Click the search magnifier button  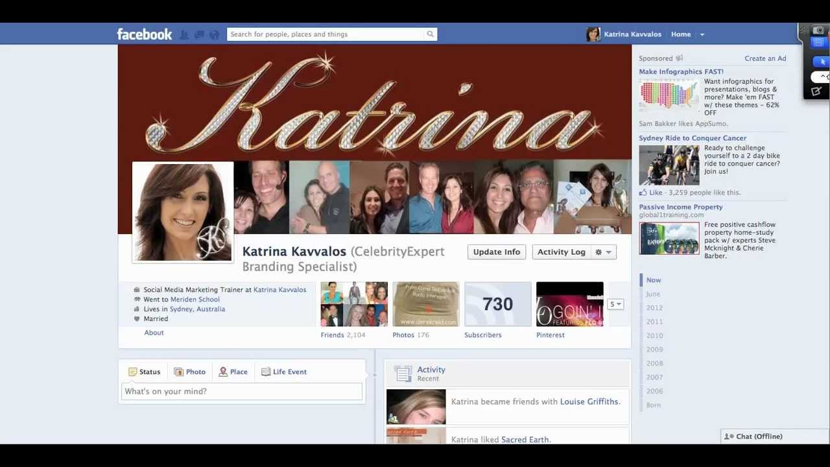430,34
